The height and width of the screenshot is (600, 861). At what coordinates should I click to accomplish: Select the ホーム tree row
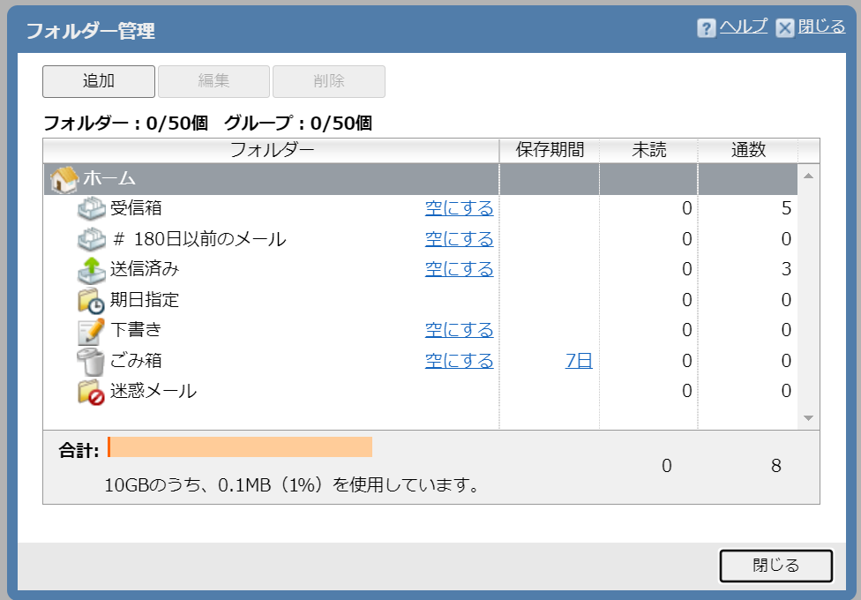click(265, 179)
